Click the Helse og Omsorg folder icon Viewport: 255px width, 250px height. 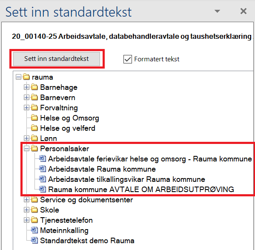tap(34, 118)
